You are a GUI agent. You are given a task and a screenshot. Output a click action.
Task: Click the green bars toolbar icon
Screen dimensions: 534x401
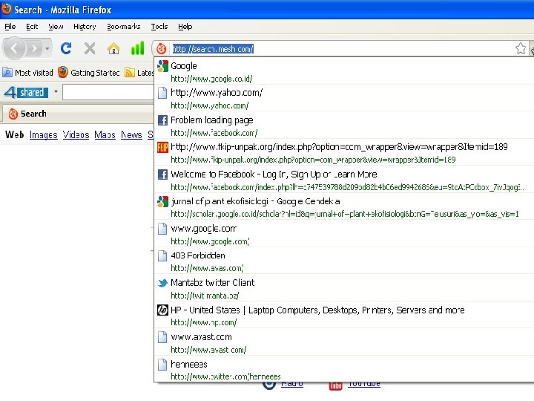tap(138, 48)
